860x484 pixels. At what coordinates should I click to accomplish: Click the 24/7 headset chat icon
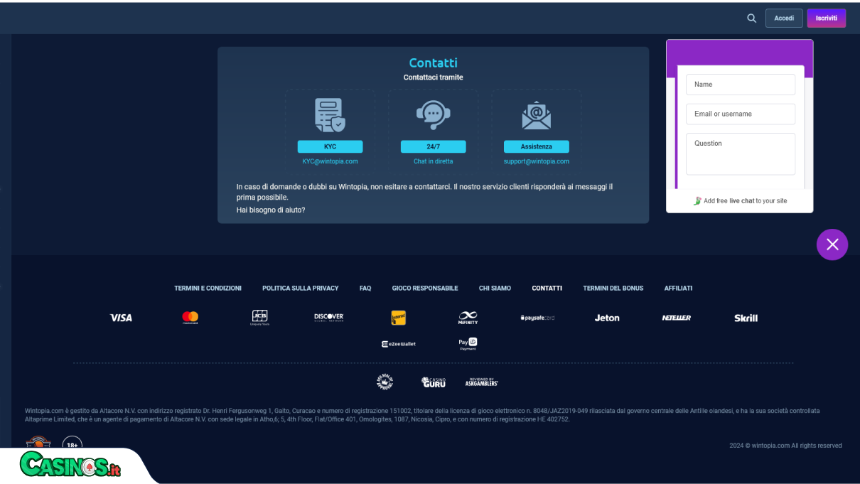click(x=433, y=115)
